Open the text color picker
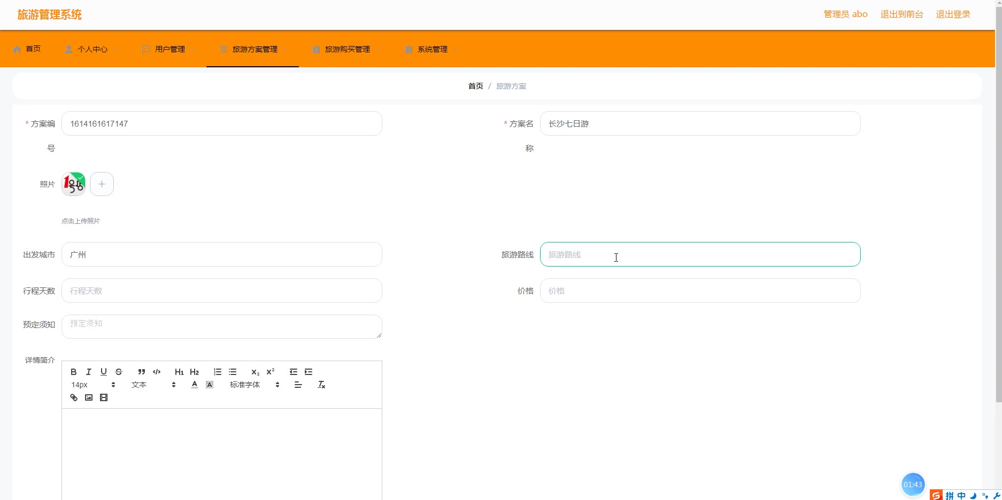 [195, 385]
